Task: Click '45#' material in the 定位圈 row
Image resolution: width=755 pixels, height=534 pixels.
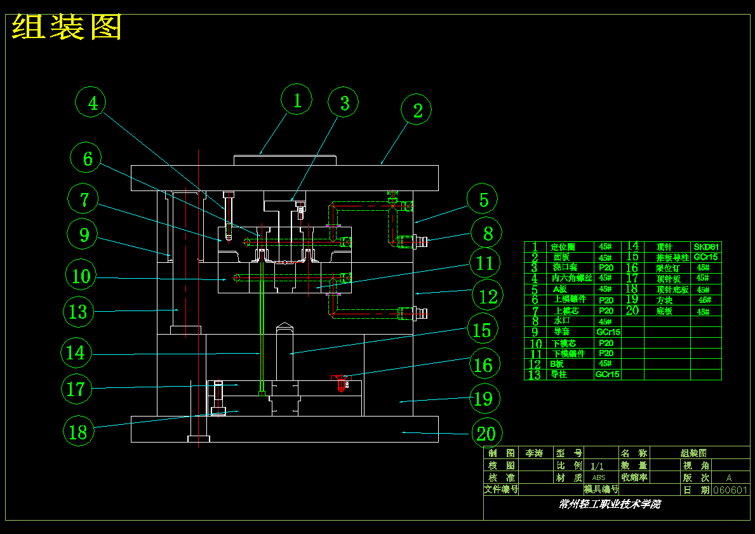Action: click(x=605, y=246)
